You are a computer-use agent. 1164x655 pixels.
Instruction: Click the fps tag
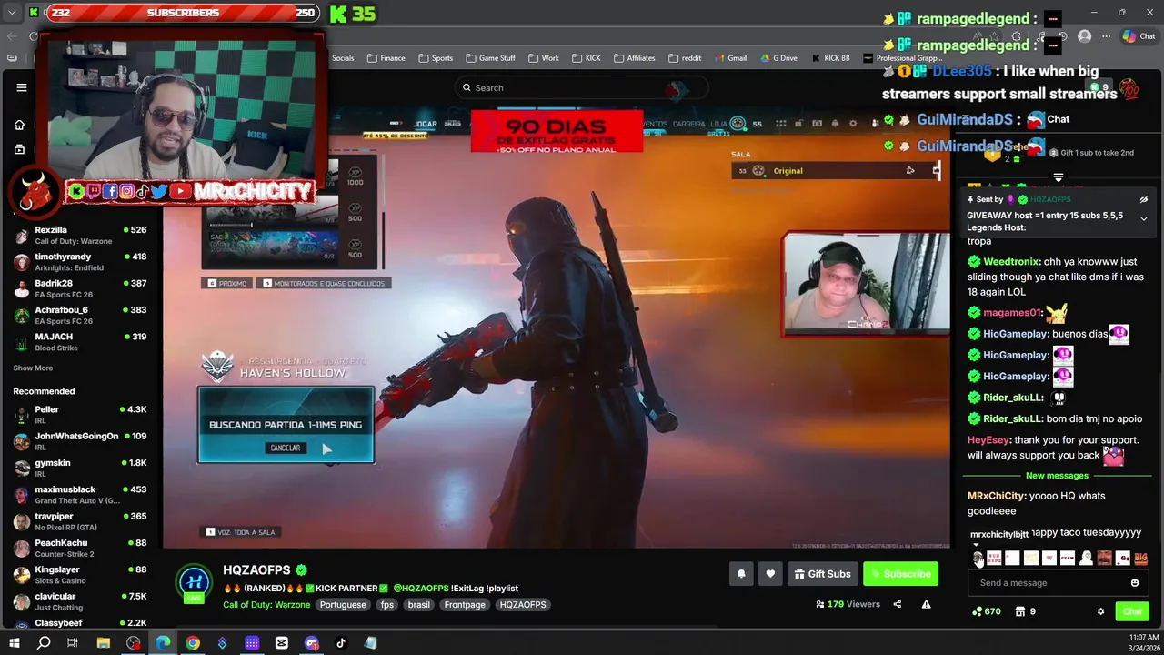tap(387, 605)
